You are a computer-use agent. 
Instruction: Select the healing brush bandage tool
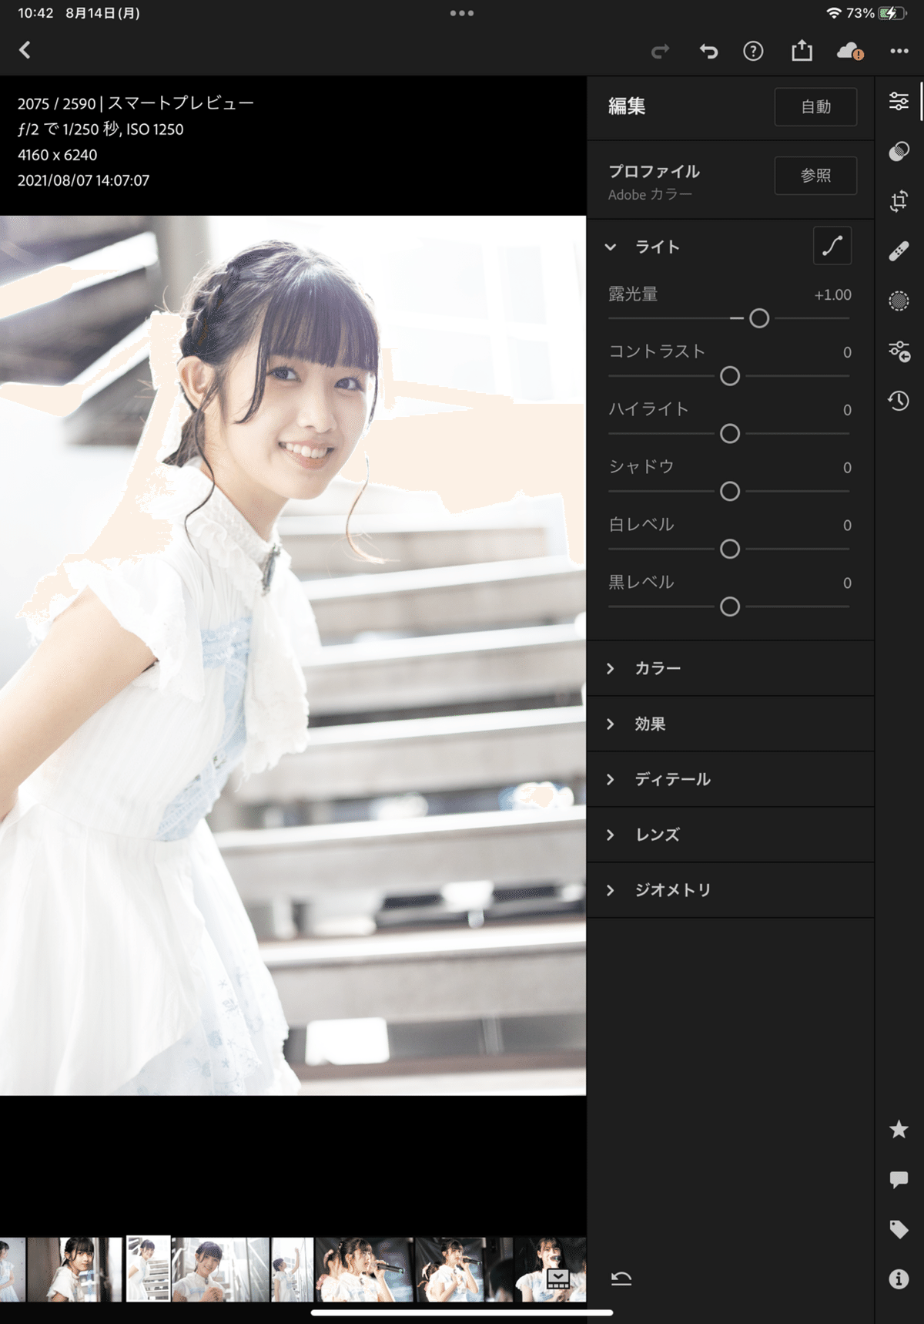click(x=899, y=251)
